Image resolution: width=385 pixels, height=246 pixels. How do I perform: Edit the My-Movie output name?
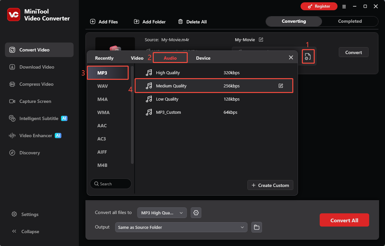pyautogui.click(x=261, y=40)
